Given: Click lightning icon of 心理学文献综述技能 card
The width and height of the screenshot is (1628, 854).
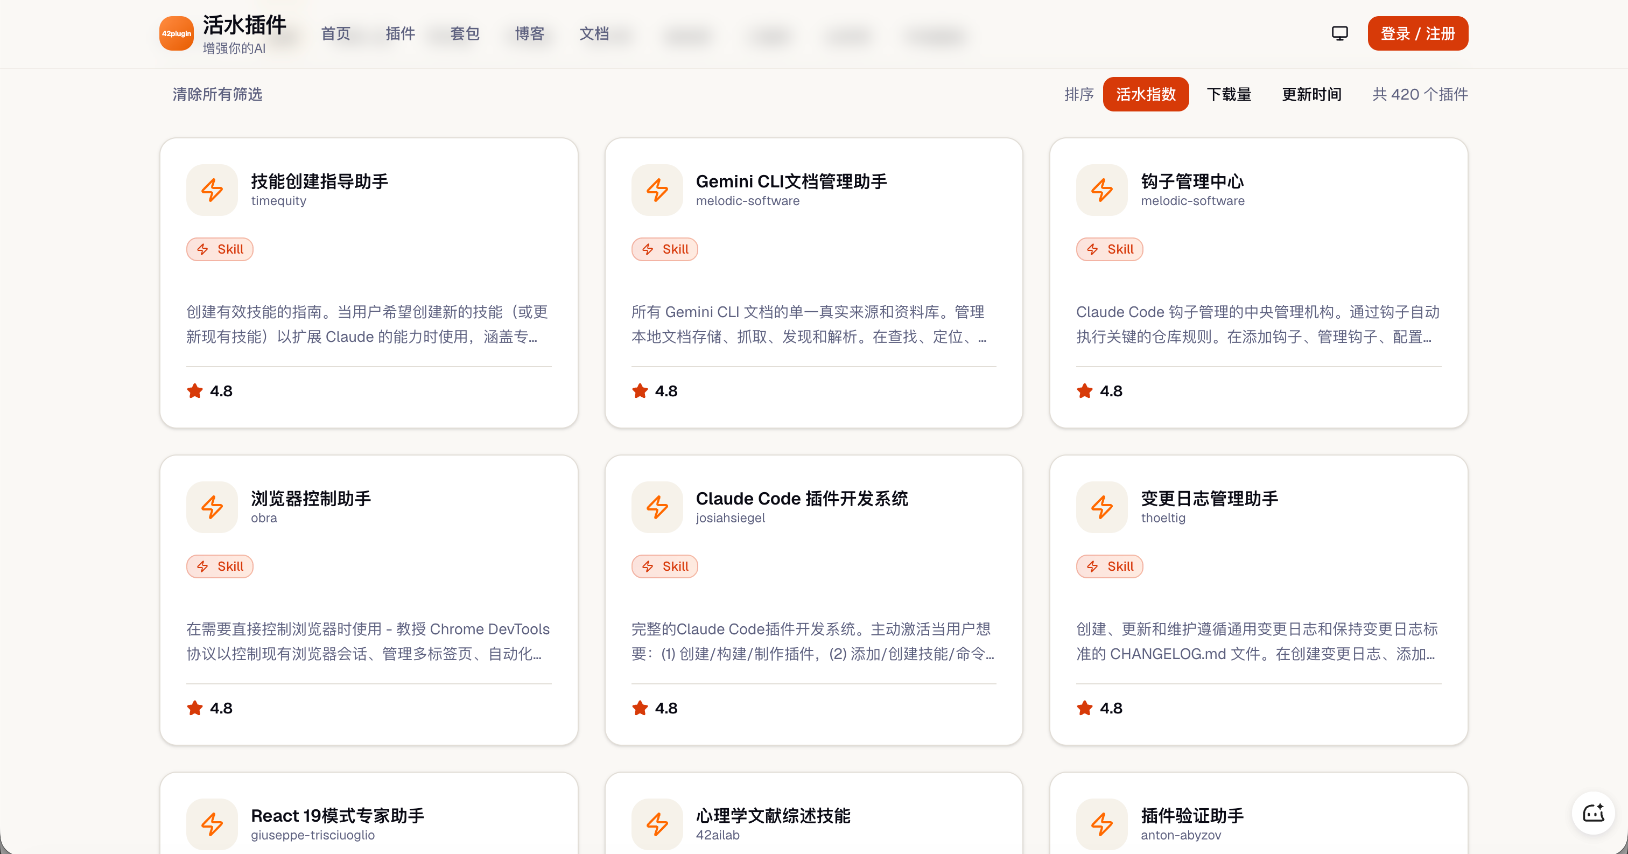Looking at the screenshot, I should [657, 824].
